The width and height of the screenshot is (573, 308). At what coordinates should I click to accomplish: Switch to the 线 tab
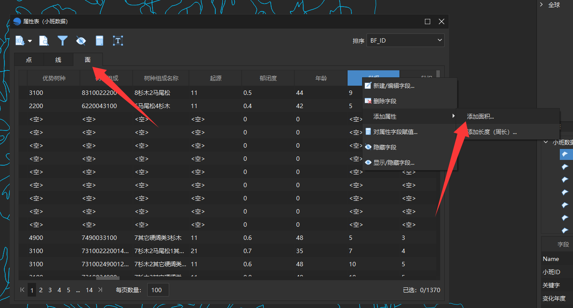coord(58,60)
